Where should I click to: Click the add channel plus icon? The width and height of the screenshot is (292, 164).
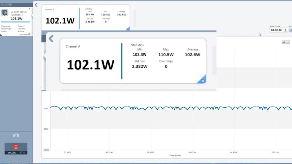[2, 5]
